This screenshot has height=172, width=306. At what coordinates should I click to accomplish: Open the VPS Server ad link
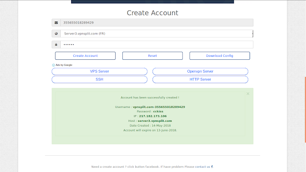click(x=99, y=71)
